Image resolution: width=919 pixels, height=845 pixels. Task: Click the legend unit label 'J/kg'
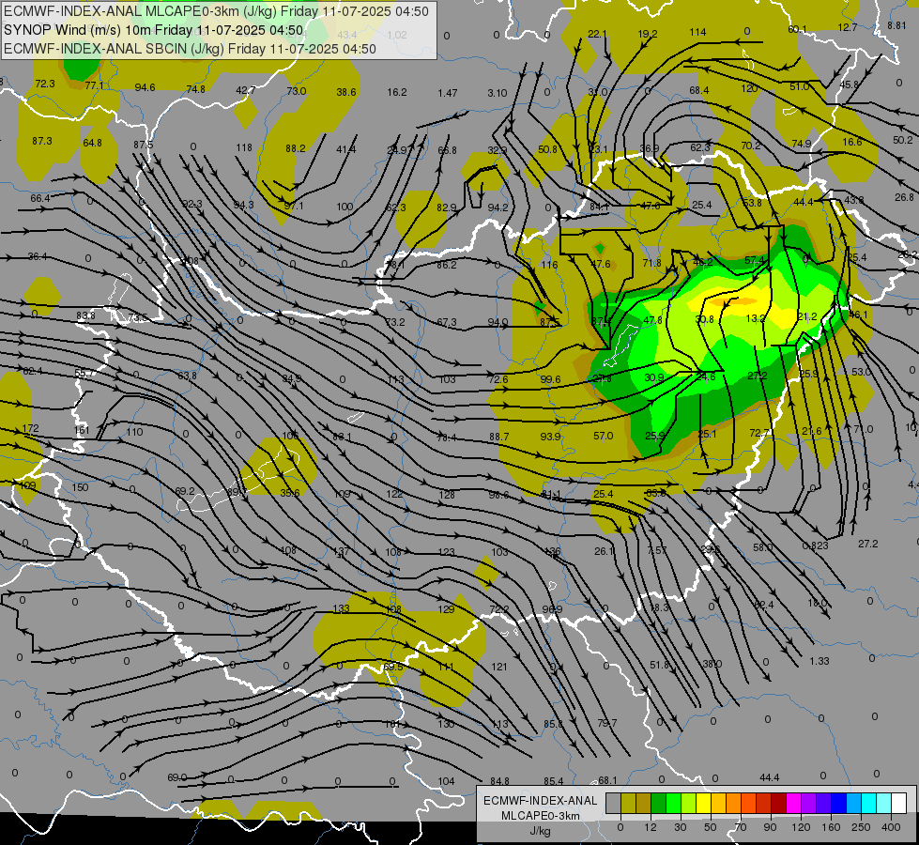click(540, 831)
